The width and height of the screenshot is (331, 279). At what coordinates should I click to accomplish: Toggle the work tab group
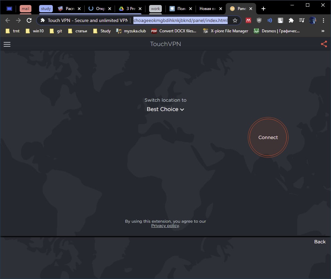155,9
